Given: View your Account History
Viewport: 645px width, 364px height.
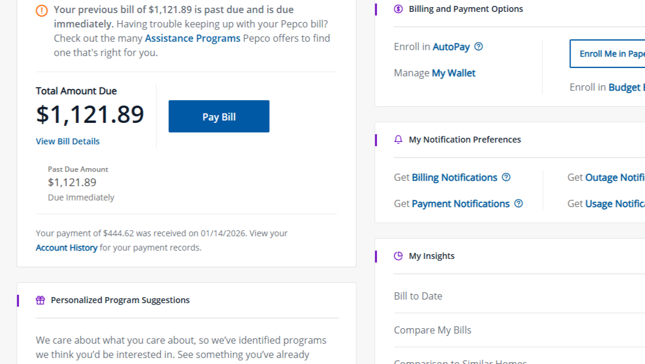Looking at the screenshot, I should point(66,247).
